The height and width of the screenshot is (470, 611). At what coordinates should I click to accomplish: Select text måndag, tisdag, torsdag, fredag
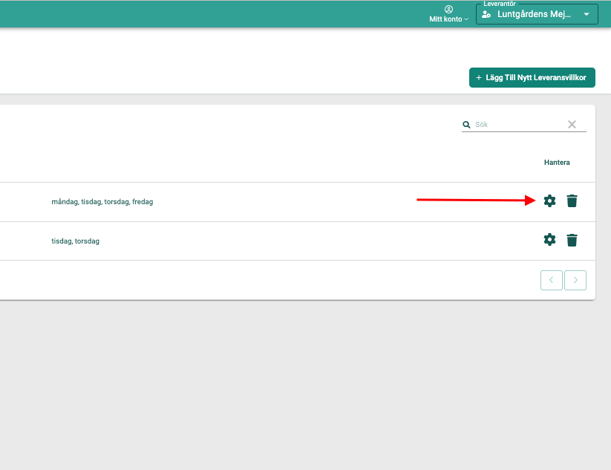[x=102, y=202]
